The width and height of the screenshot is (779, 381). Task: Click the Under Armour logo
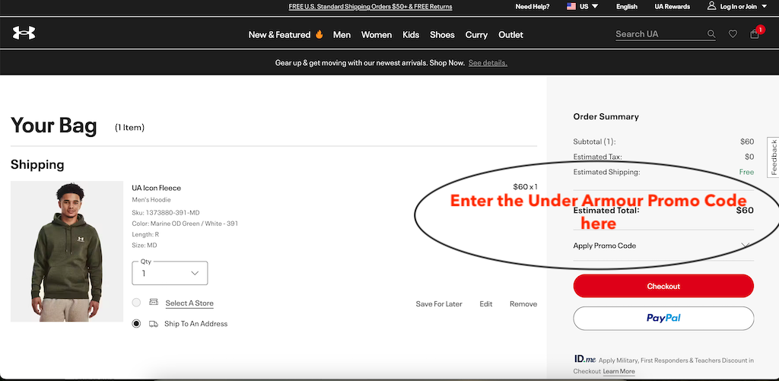(24, 33)
